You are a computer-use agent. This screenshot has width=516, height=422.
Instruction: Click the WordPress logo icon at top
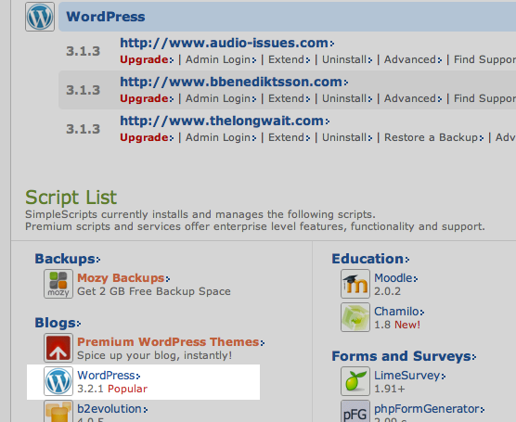tap(40, 17)
